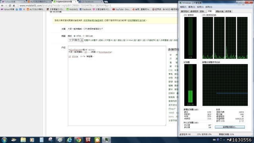Close the Facebook tab

(102, 2)
